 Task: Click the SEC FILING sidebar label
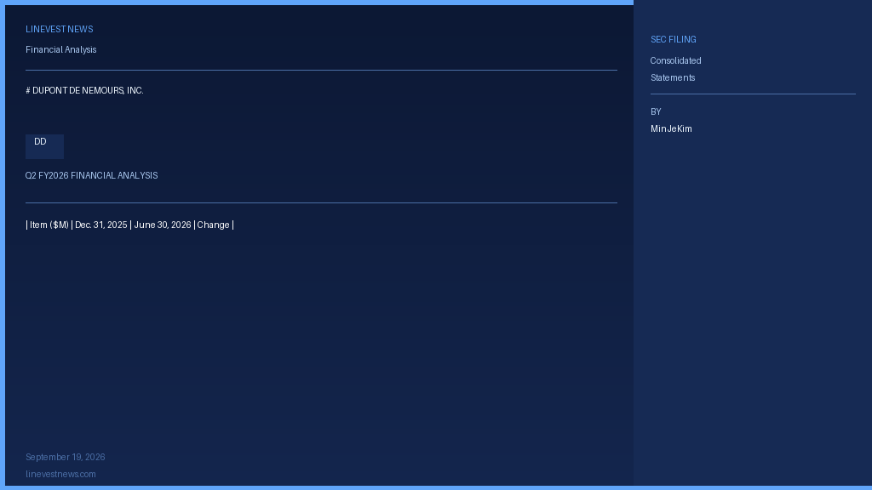click(674, 39)
